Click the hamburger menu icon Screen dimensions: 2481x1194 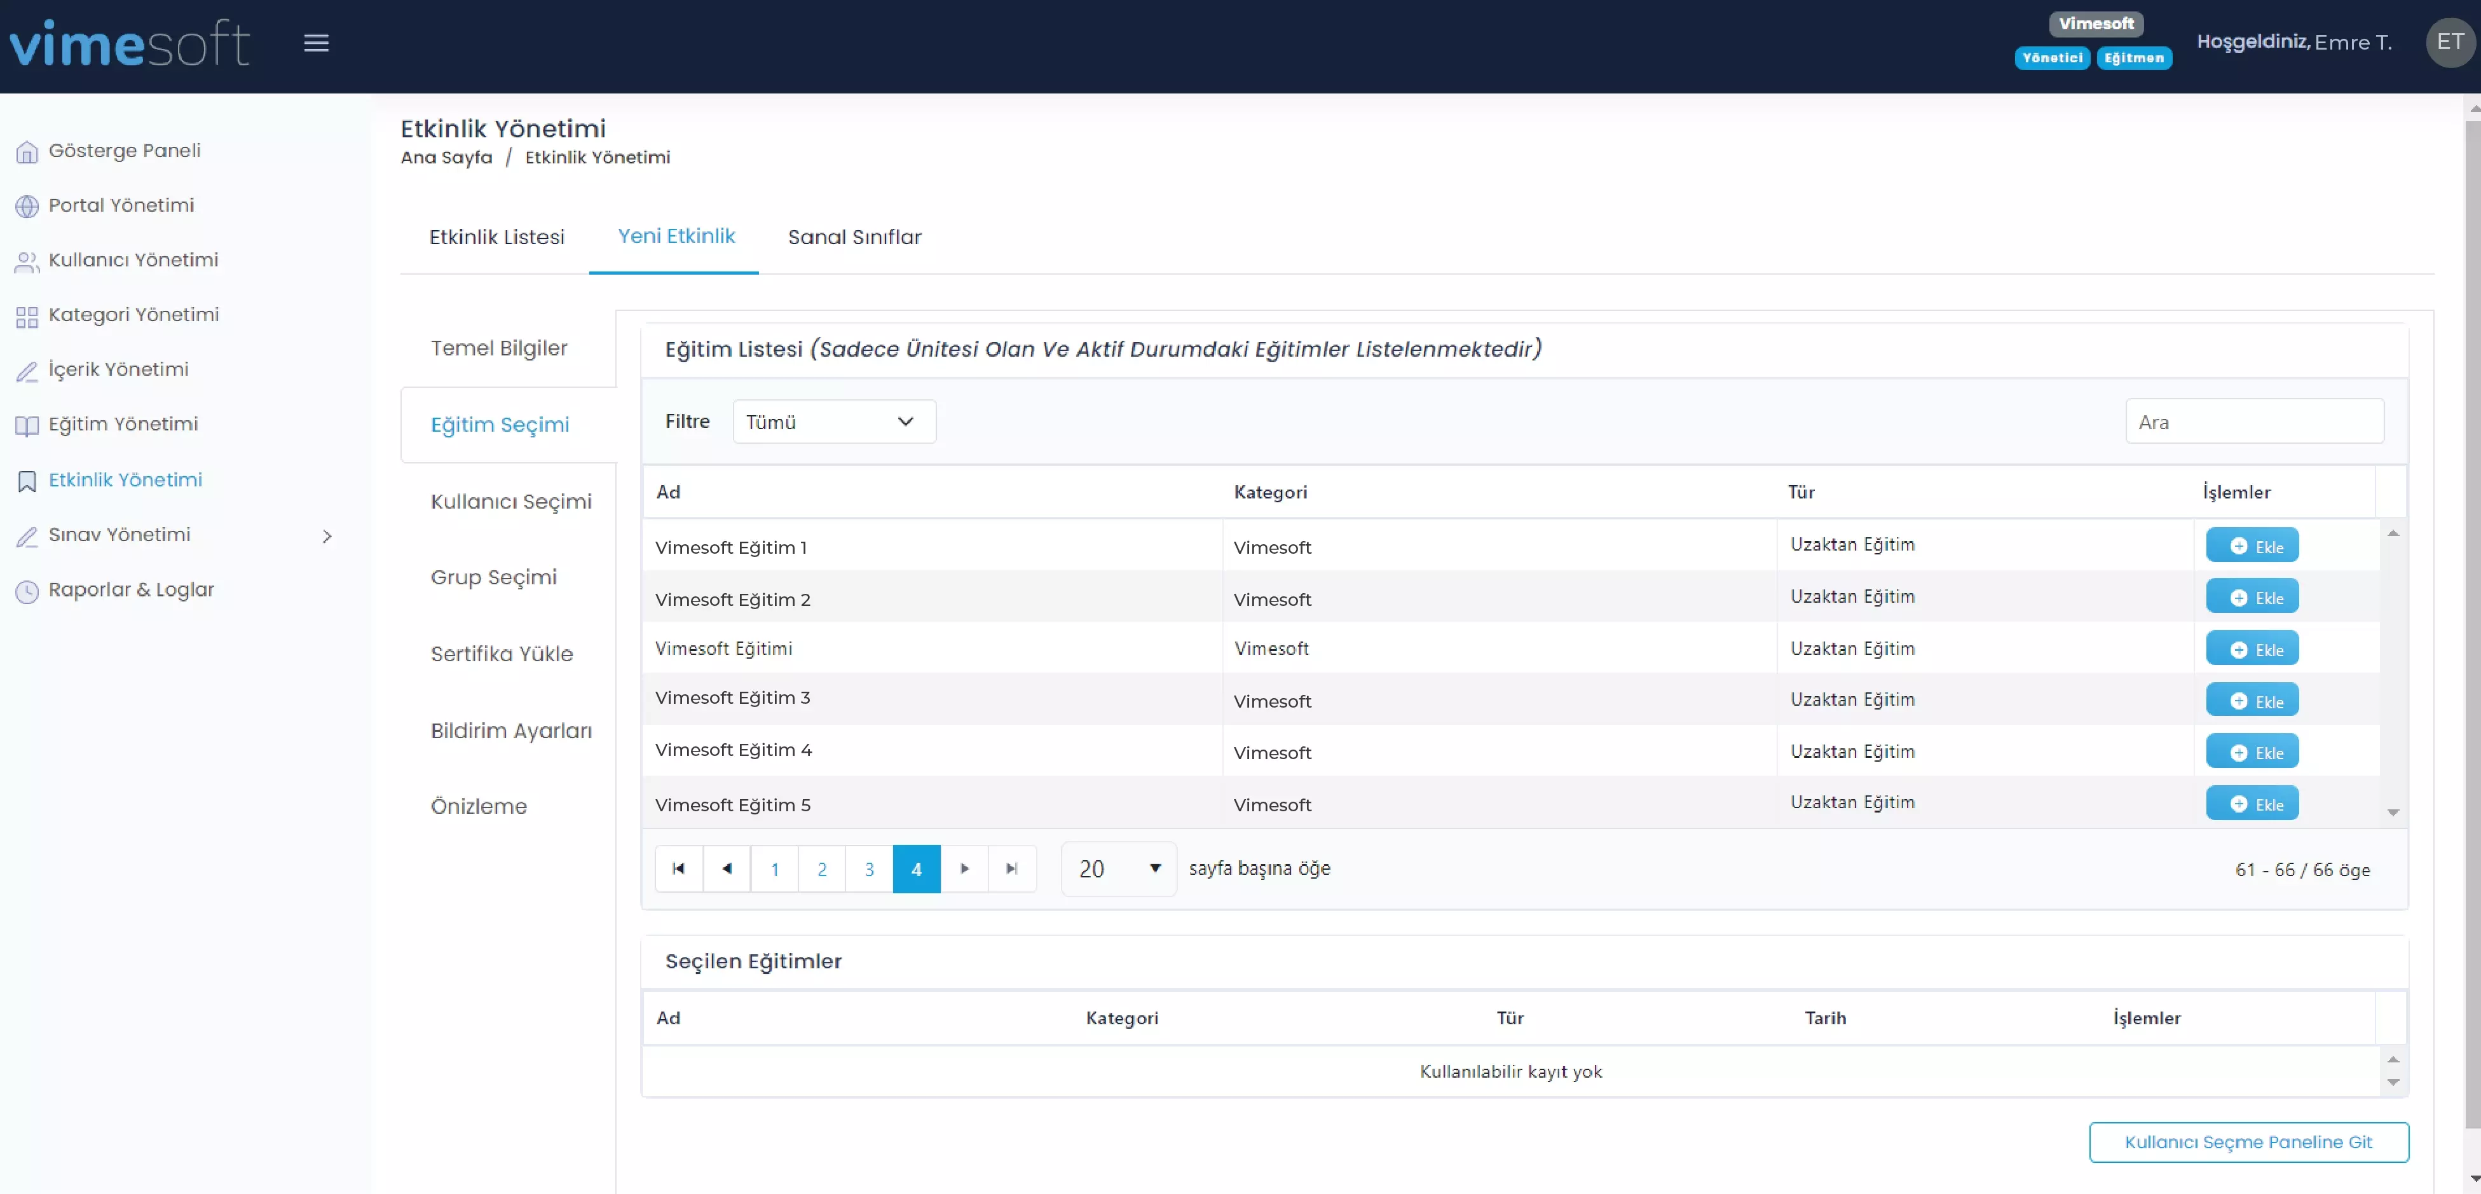pos(317,43)
